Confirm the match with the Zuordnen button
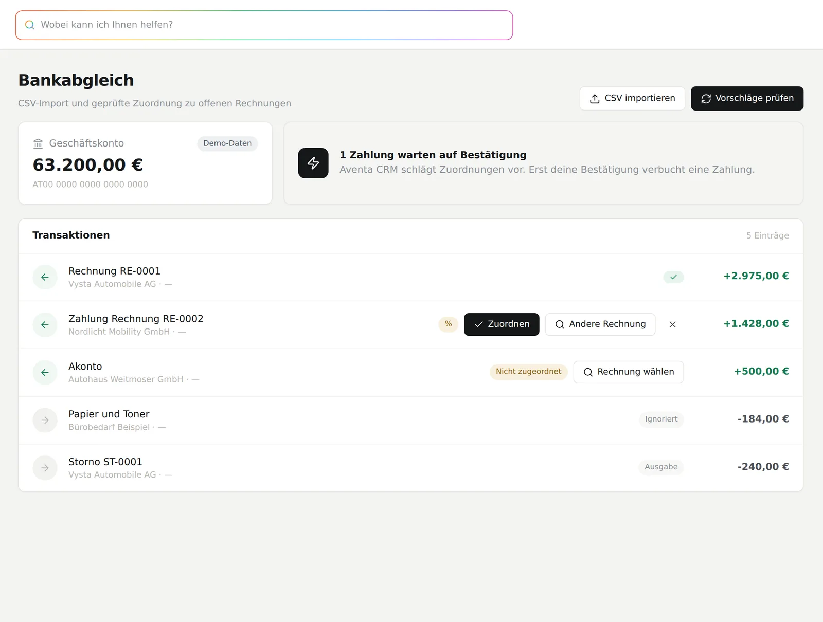The width and height of the screenshot is (823, 622). tap(502, 324)
